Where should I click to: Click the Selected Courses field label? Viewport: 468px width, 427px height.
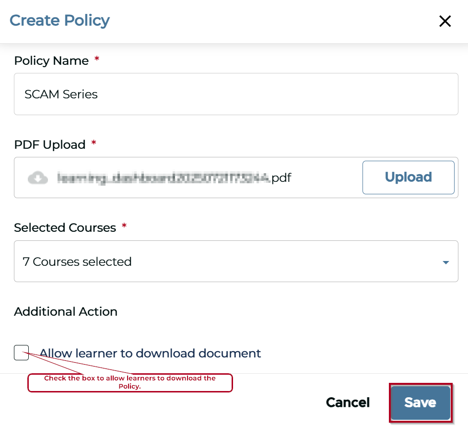(65, 227)
